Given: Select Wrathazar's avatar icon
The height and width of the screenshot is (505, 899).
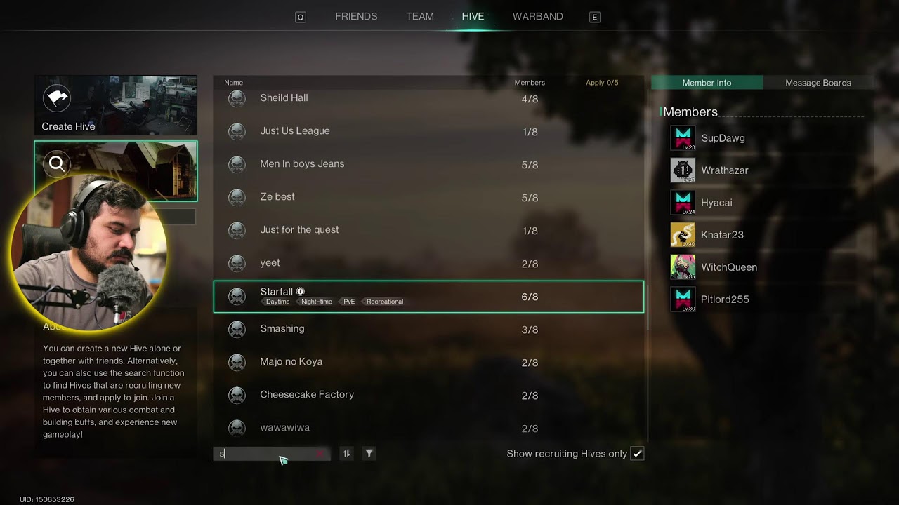Looking at the screenshot, I should click(683, 170).
